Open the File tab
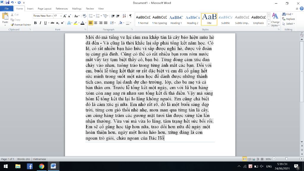Viewport: 304px width, 171px height. coord(7,9)
